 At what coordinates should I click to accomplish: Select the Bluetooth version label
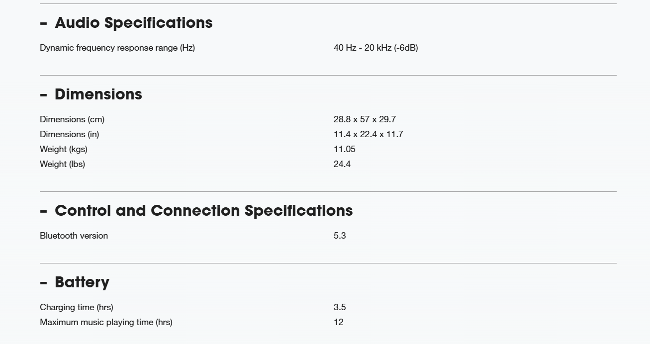[74, 236]
